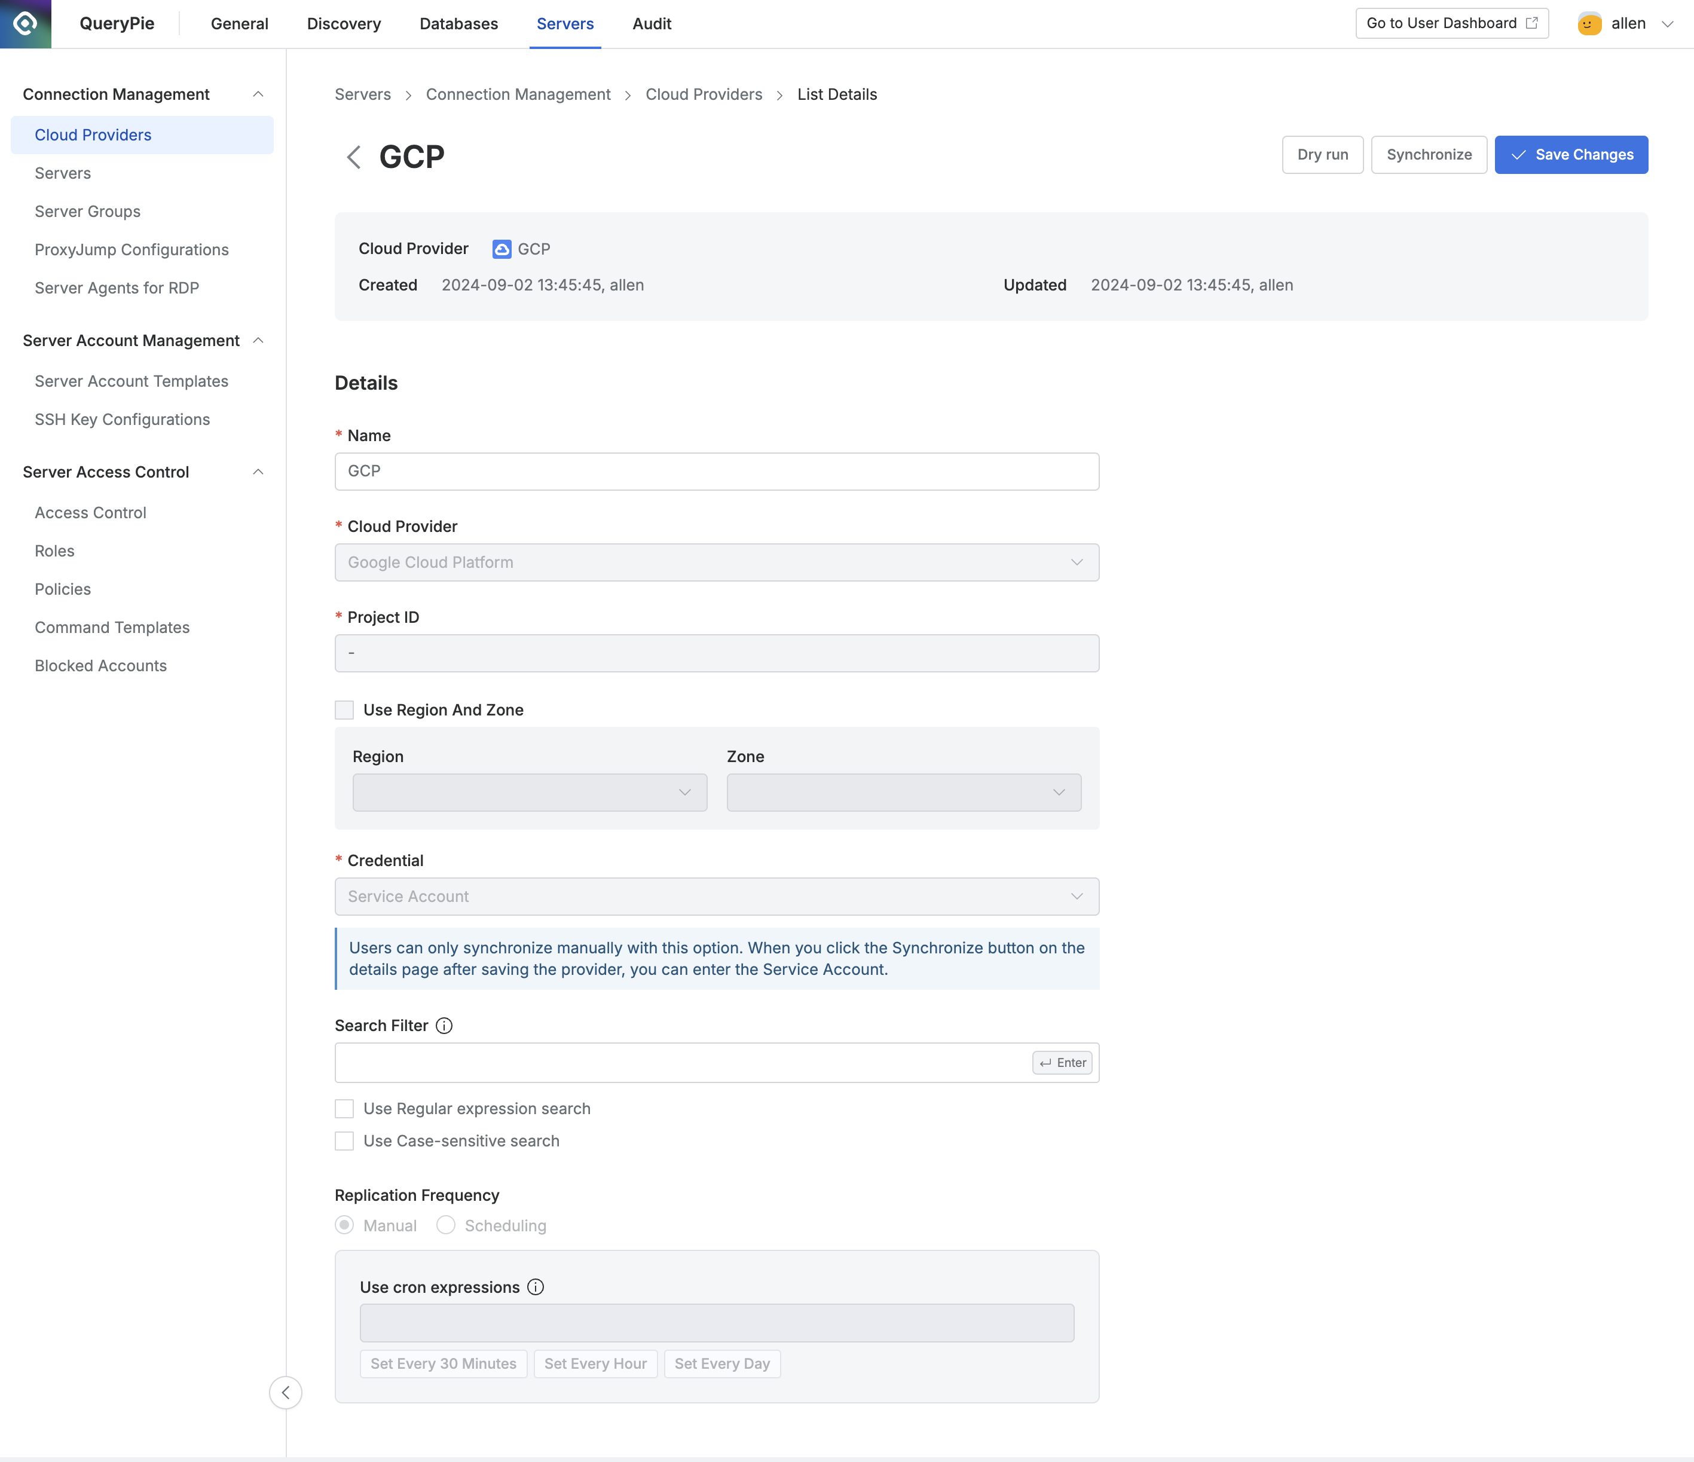Collapse the Server Access Control section
This screenshot has height=1462, width=1694.
[x=258, y=472]
